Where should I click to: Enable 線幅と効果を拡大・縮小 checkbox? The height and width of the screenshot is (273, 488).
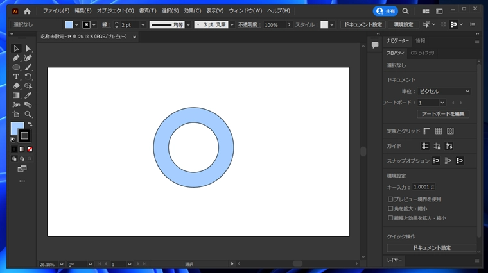[390, 218]
